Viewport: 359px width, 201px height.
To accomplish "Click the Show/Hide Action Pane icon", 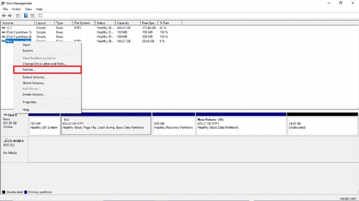I will (x=32, y=16).
